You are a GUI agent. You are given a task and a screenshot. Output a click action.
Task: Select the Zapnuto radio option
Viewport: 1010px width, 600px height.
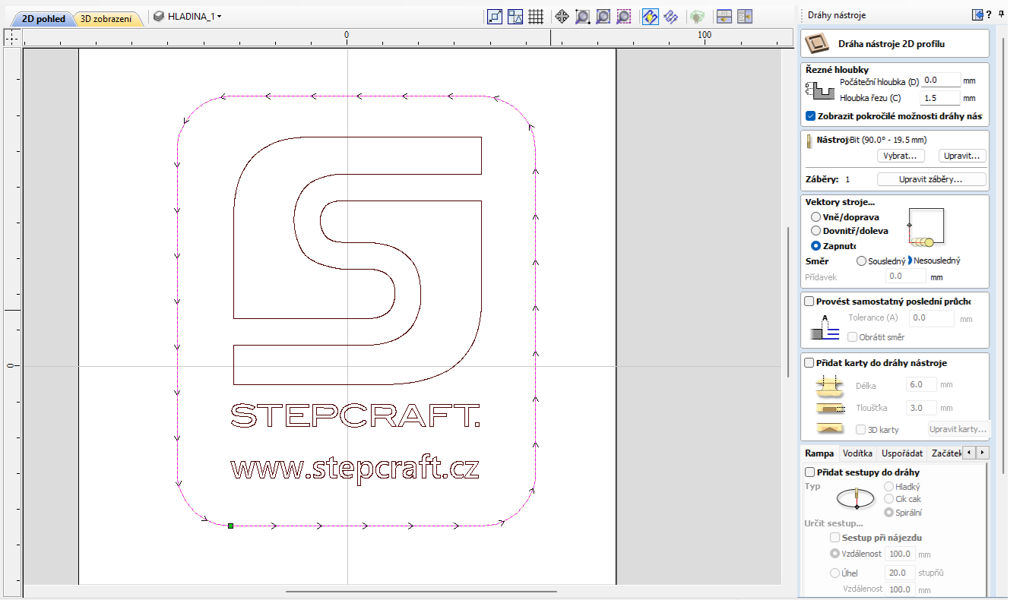click(x=816, y=245)
